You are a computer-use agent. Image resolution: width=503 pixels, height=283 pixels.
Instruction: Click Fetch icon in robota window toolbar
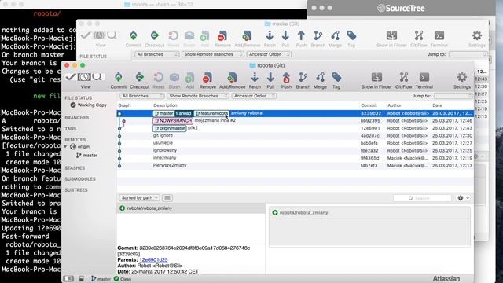point(255,77)
